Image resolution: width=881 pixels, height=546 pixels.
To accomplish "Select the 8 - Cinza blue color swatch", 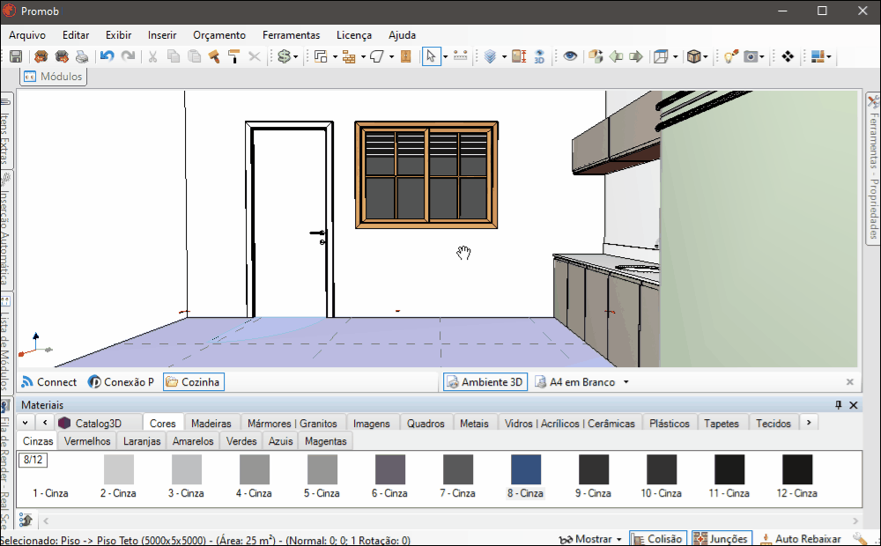I will click(x=526, y=469).
